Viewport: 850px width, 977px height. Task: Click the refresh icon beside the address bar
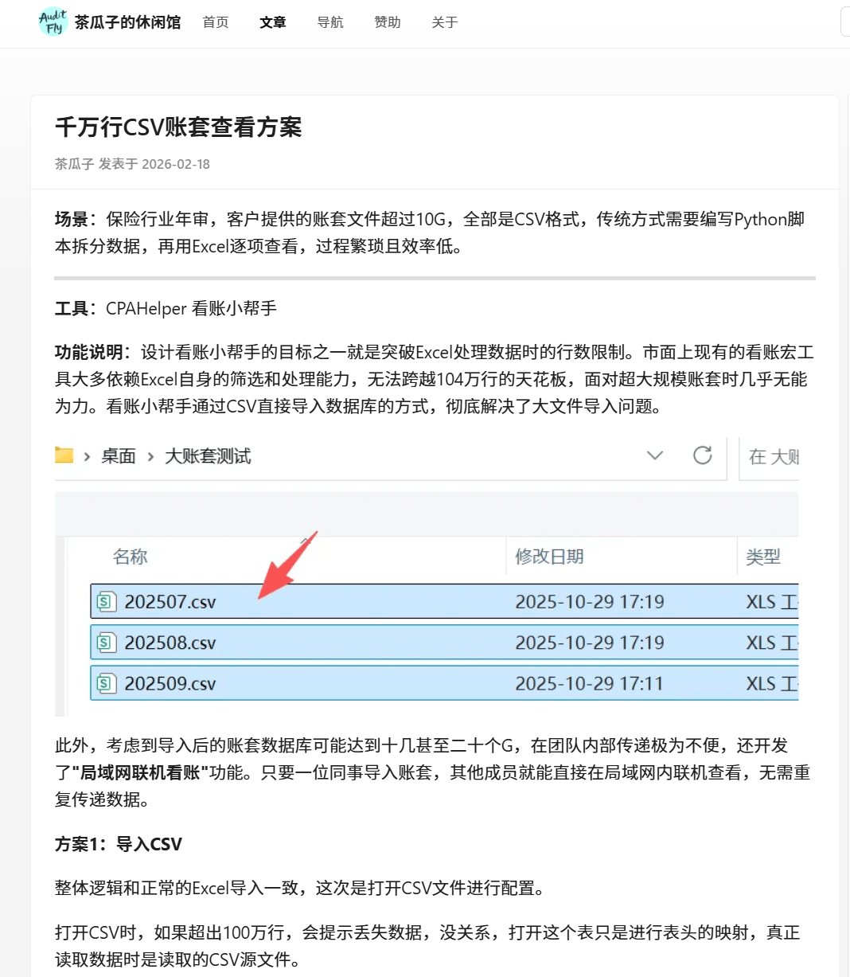702,455
